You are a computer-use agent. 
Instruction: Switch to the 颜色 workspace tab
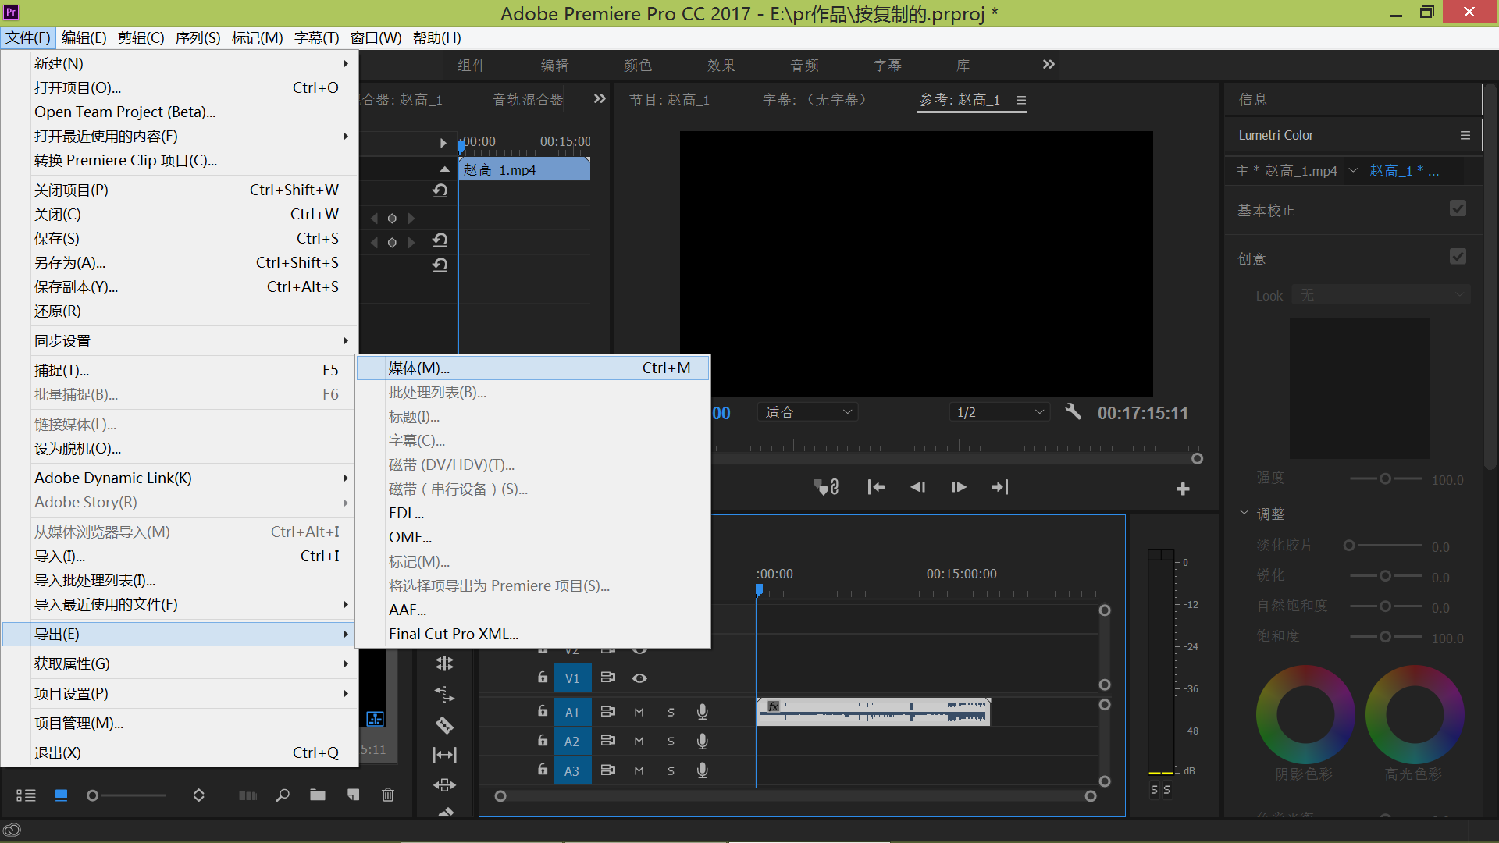coord(637,65)
